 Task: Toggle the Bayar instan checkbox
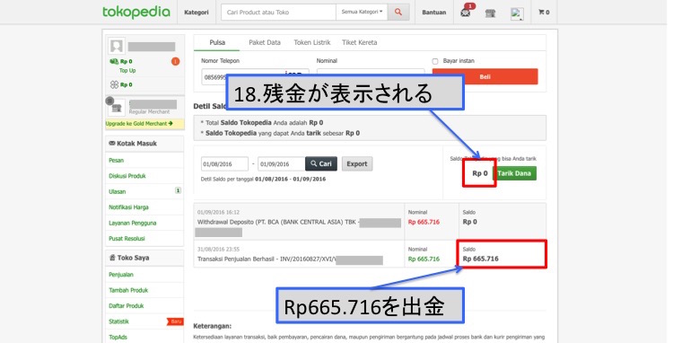click(x=435, y=61)
